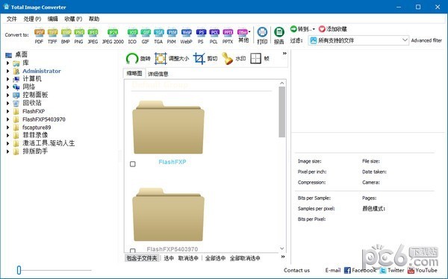Select the 排版助手 folder in tree

tap(35, 151)
